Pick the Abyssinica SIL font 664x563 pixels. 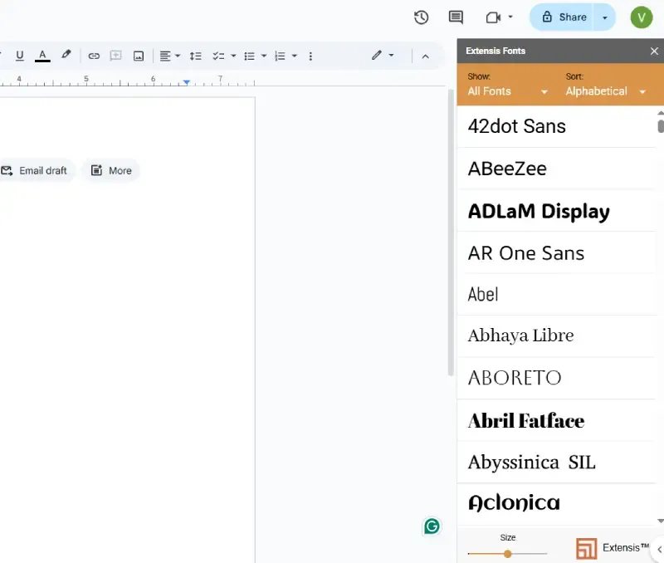(x=556, y=463)
